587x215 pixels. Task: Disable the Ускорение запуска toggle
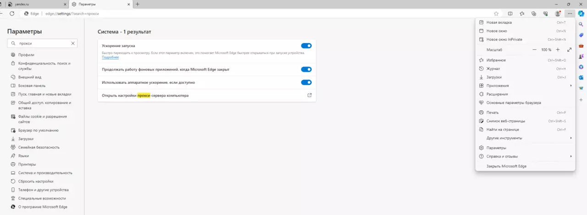point(306,46)
